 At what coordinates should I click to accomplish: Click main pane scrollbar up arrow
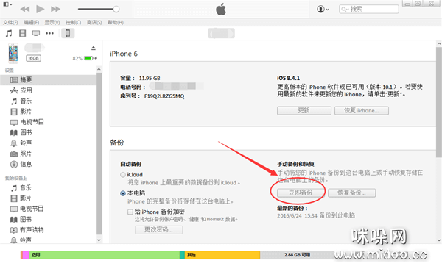tap(439, 44)
